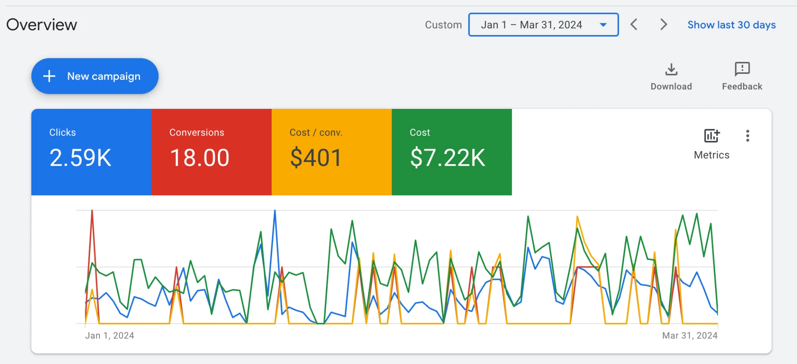Click the Download arrow icon
797x364 pixels.
coord(671,69)
